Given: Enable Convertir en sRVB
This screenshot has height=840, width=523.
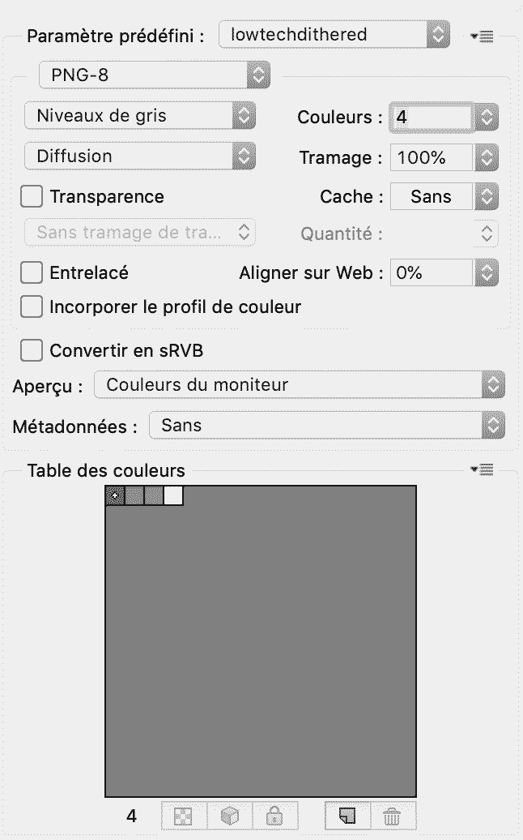Looking at the screenshot, I should point(32,351).
